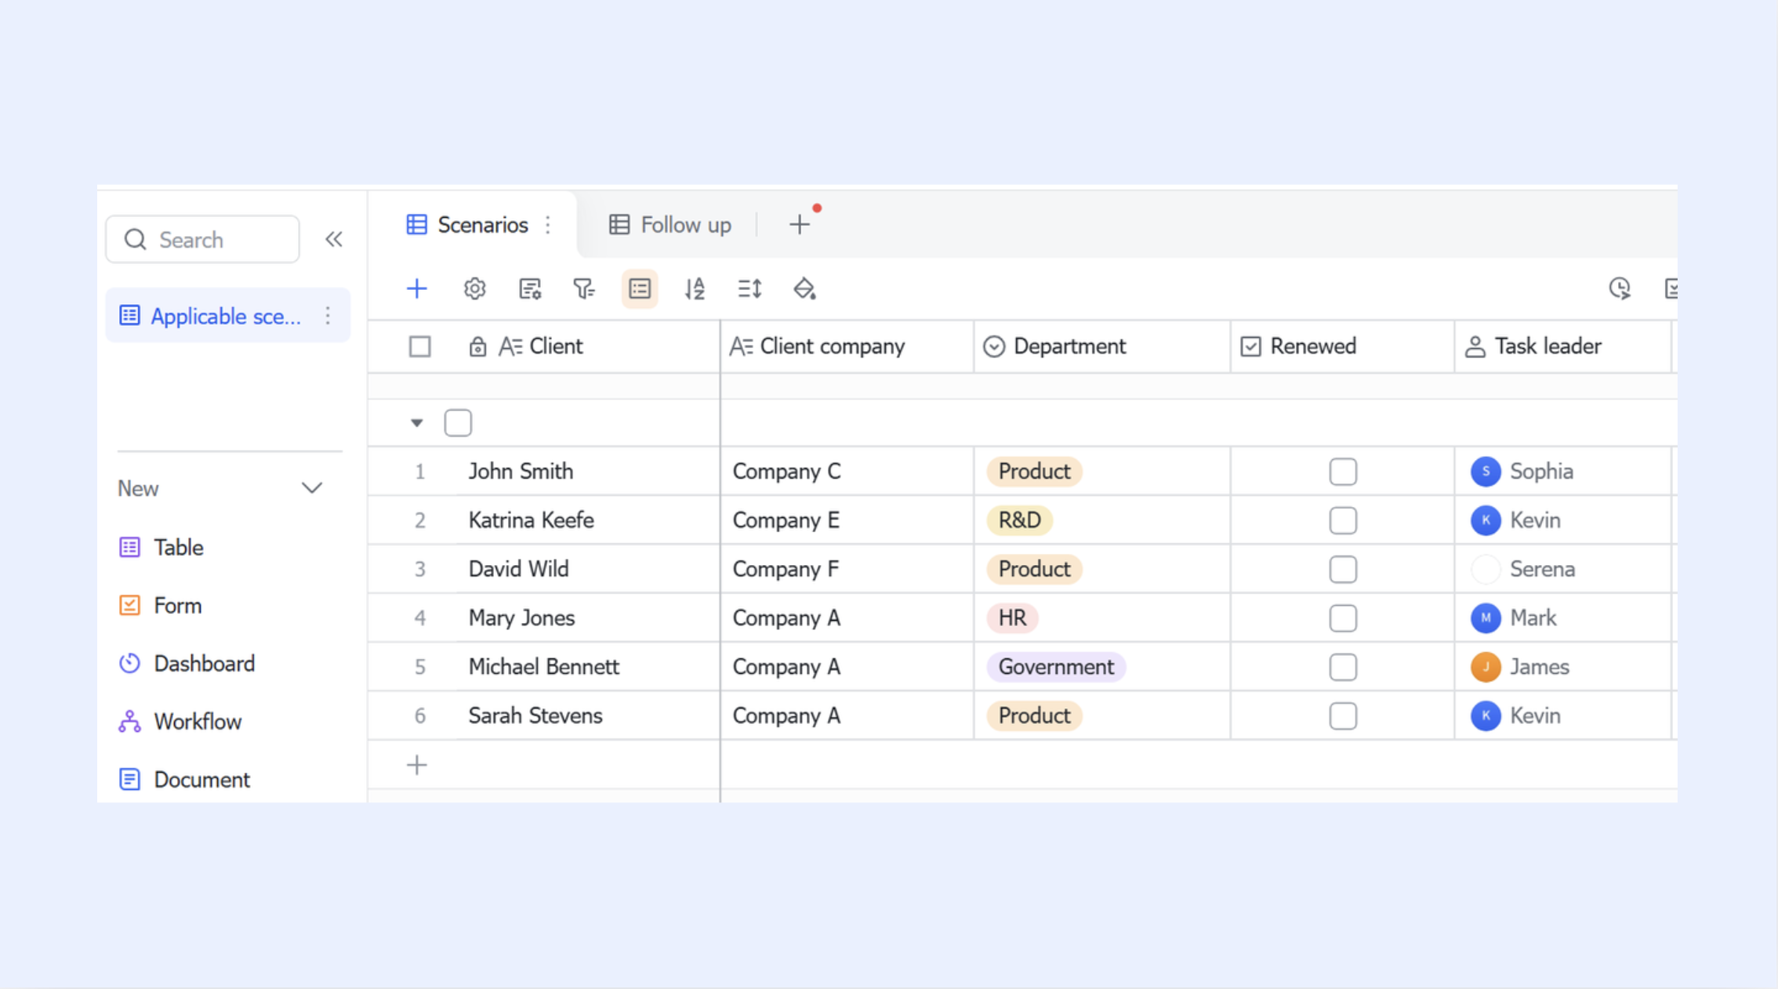Click Sophia's avatar in Task leader column
The image size is (1778, 989).
click(x=1486, y=471)
